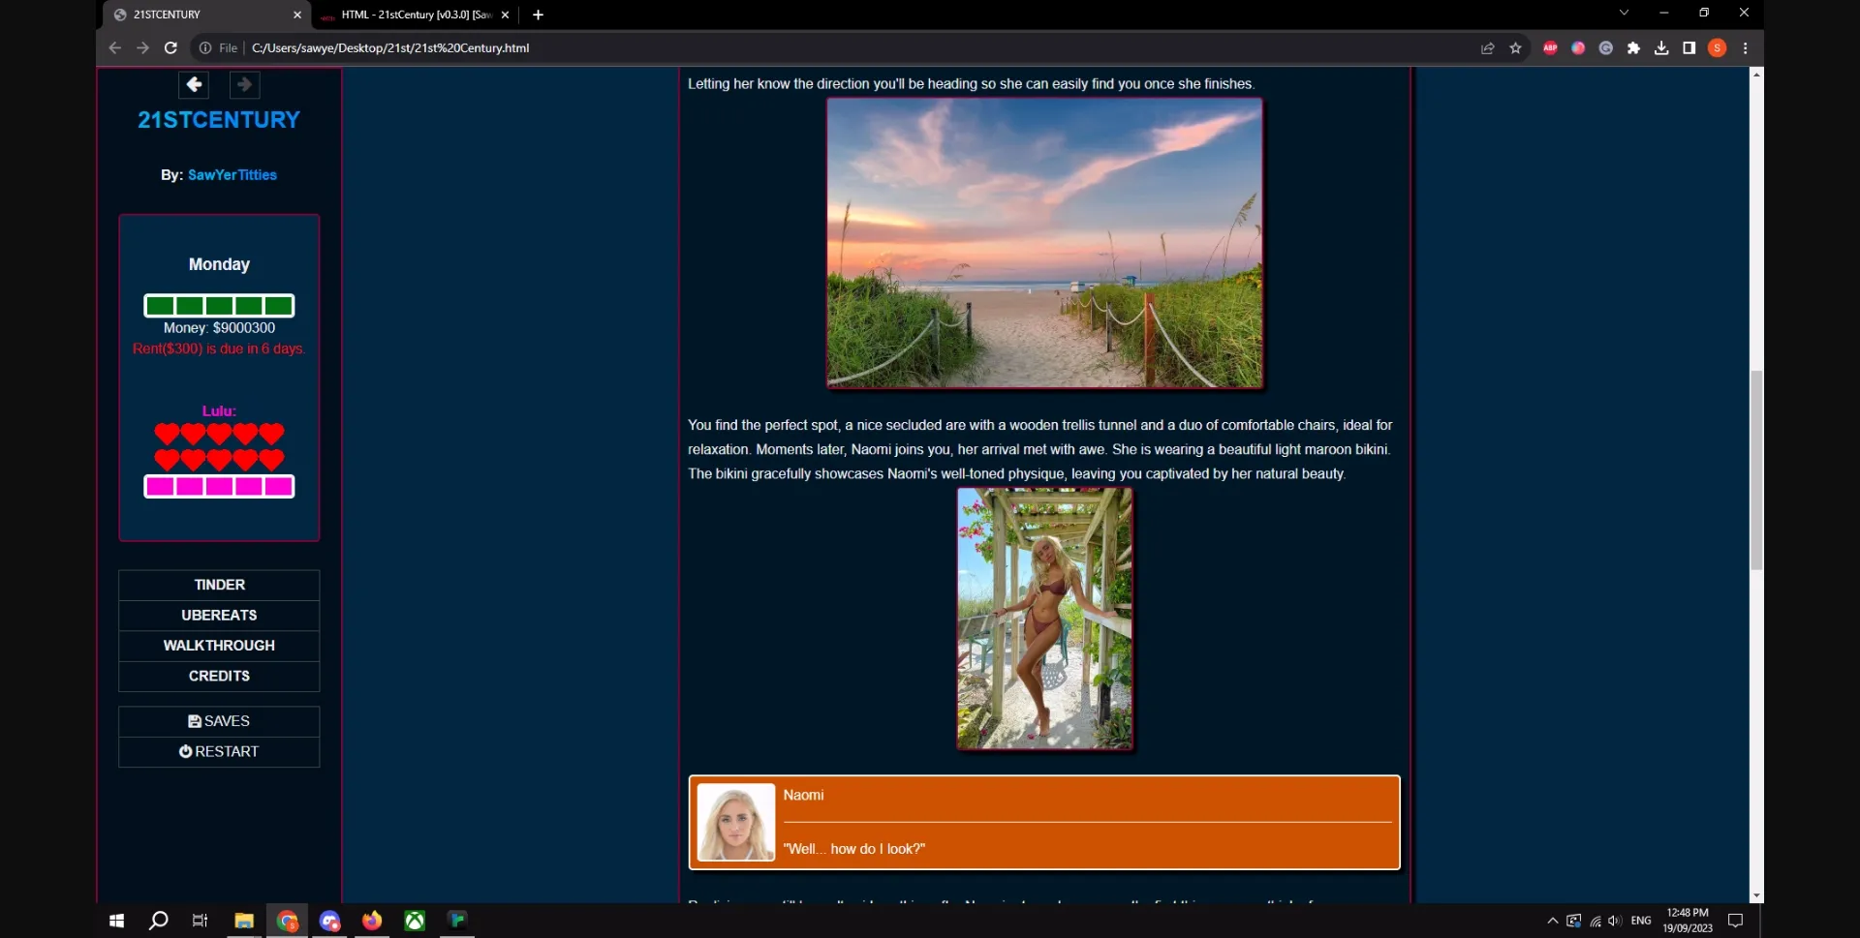
Task: Select the 21STCENTURY browser tab
Action: pyautogui.click(x=194, y=15)
